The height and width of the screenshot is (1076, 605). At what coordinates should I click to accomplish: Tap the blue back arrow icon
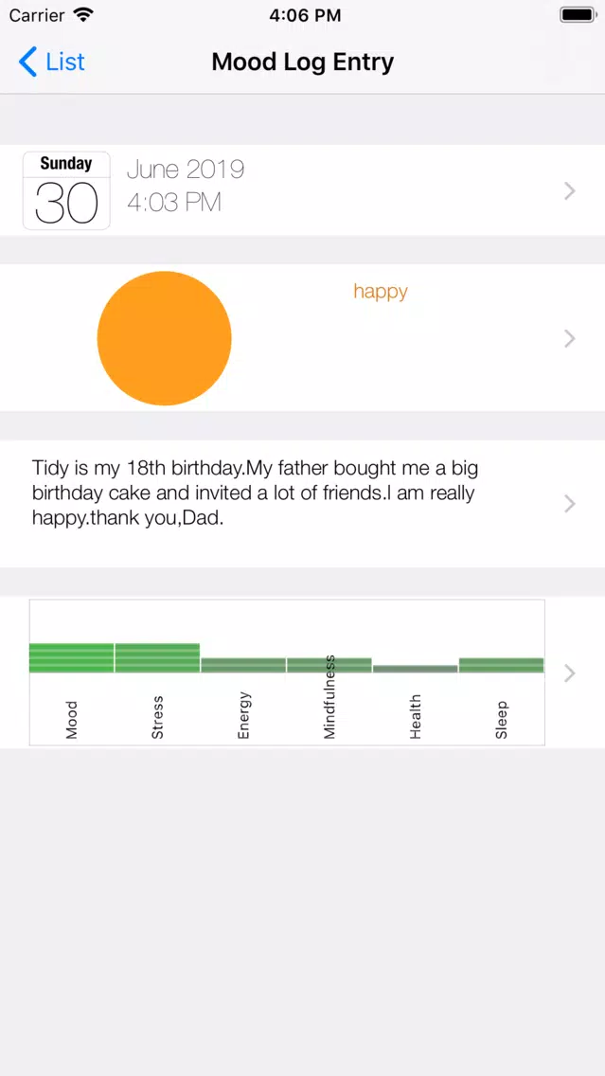27,62
